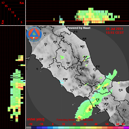
Task: Click the AP city label
Action: (x=85, y=57)
